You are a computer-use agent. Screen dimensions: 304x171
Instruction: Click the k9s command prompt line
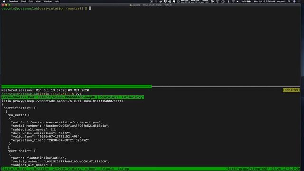(x=41, y=94)
